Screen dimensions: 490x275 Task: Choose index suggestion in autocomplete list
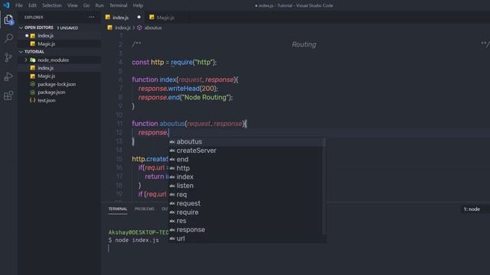coord(247,176)
